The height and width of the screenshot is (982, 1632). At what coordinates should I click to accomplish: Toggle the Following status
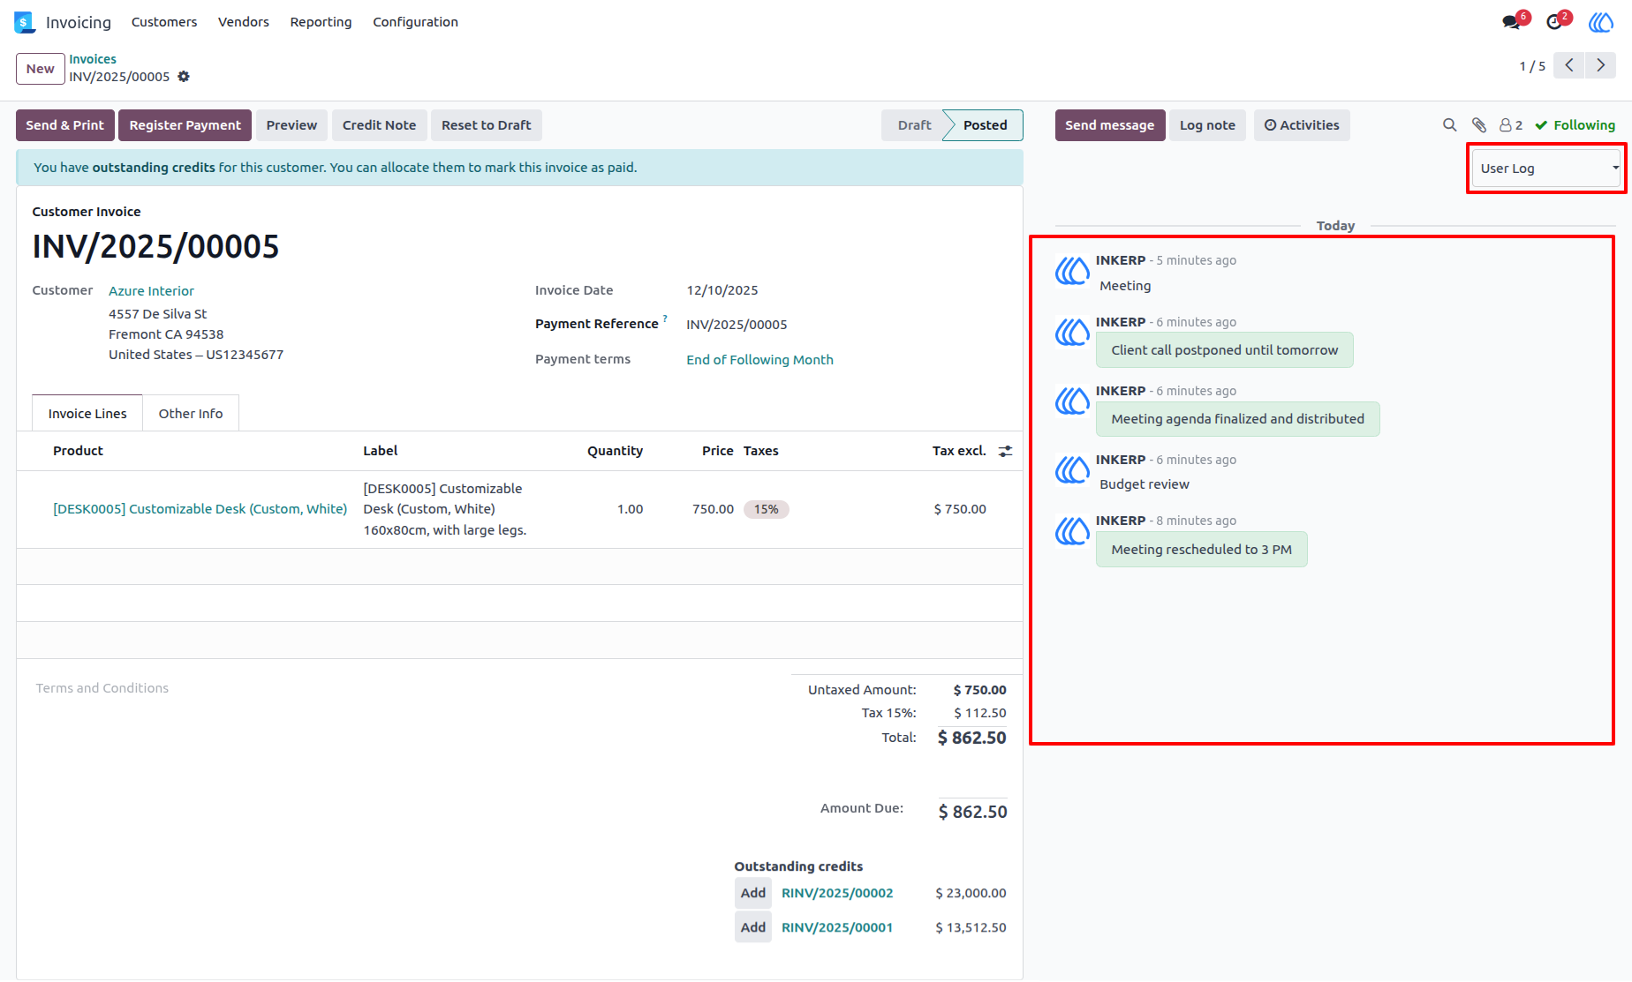point(1575,125)
